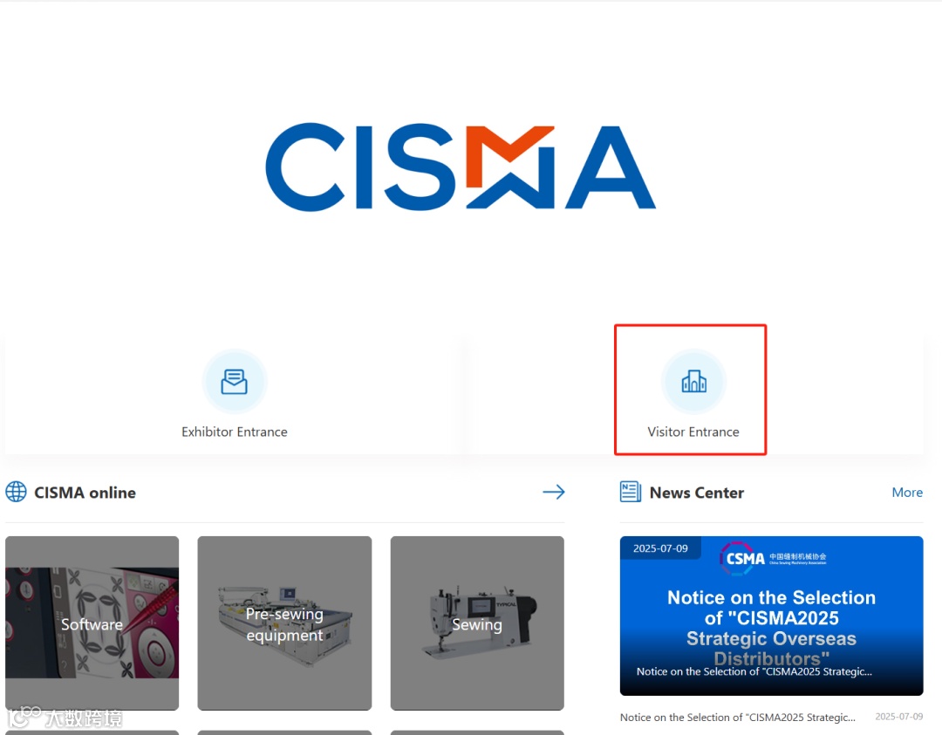The height and width of the screenshot is (735, 942).
Task: Click the newspaper icon beside News Center
Action: 631,492
